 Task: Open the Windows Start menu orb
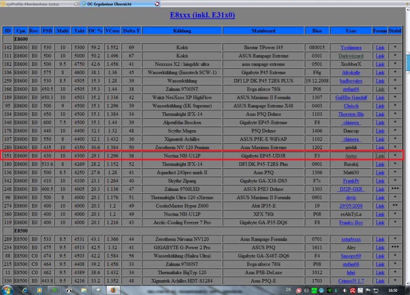[7, 290]
